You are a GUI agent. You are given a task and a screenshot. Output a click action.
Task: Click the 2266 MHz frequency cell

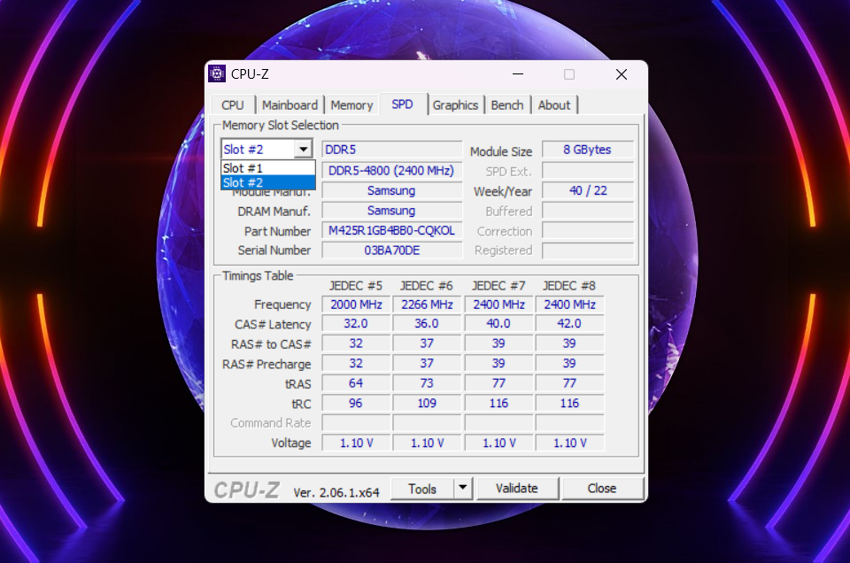pyautogui.click(x=427, y=305)
